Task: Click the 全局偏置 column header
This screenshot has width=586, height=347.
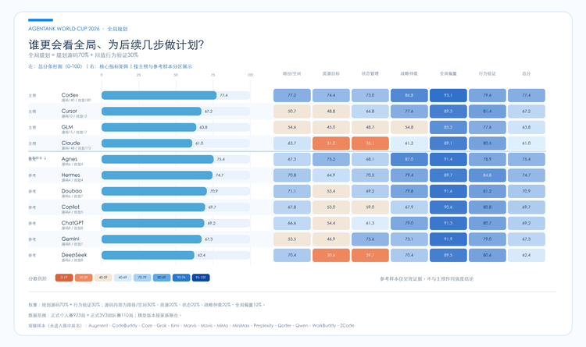Action: pos(448,74)
